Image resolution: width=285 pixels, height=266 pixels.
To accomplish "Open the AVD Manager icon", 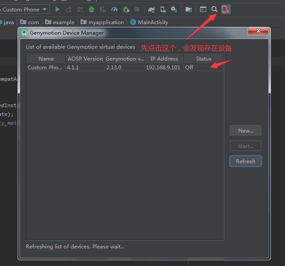I will click(x=163, y=10).
